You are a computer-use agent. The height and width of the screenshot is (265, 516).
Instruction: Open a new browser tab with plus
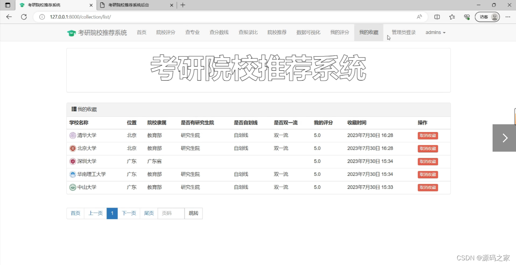point(183,5)
